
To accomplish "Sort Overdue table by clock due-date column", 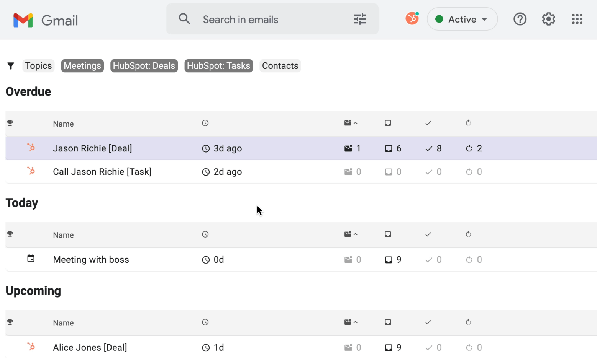I will pyautogui.click(x=205, y=123).
